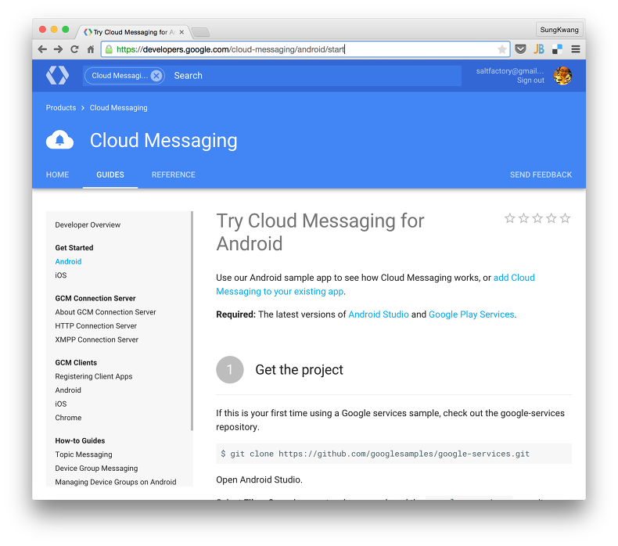Image resolution: width=618 pixels, height=546 pixels.
Task: Rate the page three stars
Action: point(537,218)
